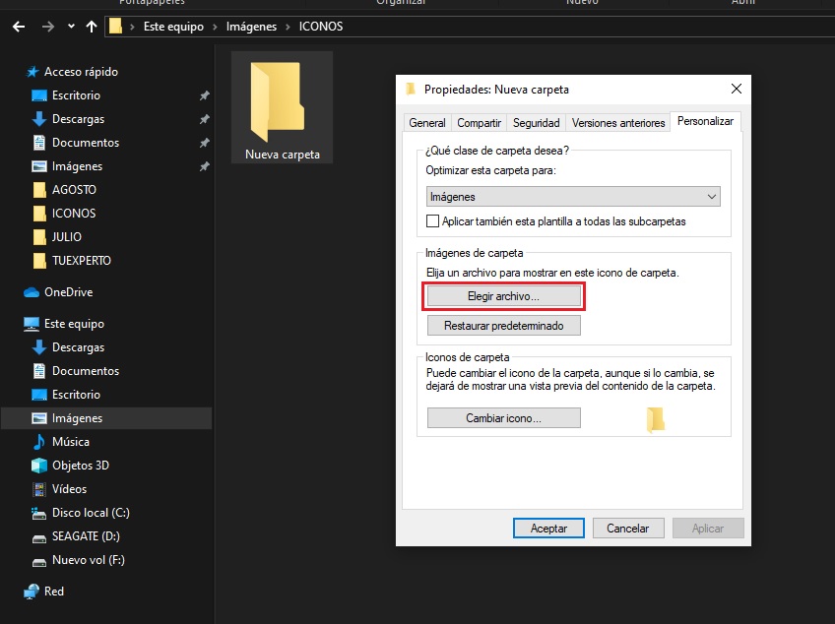Select the Nueva carpeta folder thumbnail
835x624 pixels.
(x=282, y=107)
